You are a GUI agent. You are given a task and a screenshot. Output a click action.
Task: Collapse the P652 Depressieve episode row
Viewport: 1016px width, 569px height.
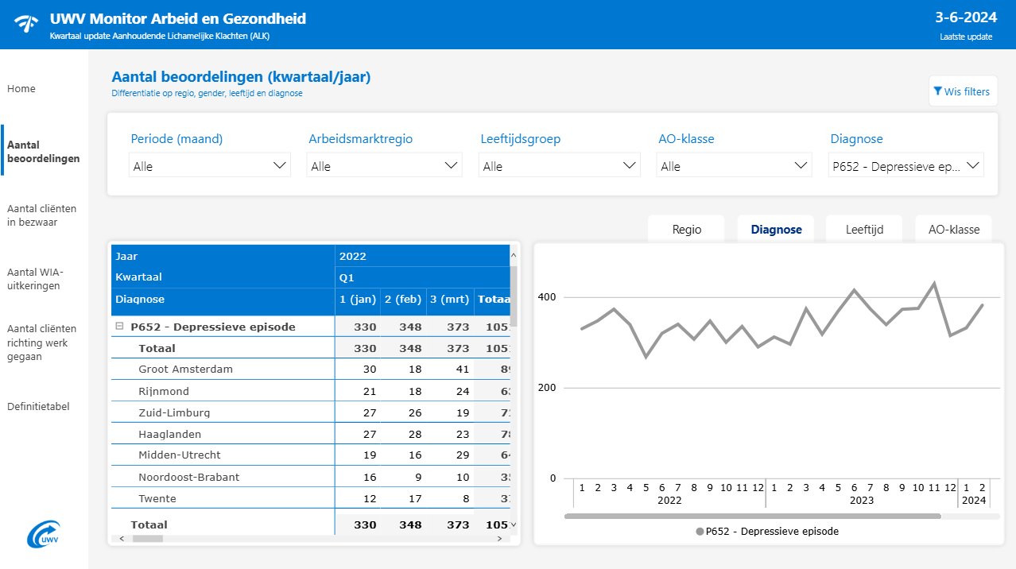tap(119, 327)
